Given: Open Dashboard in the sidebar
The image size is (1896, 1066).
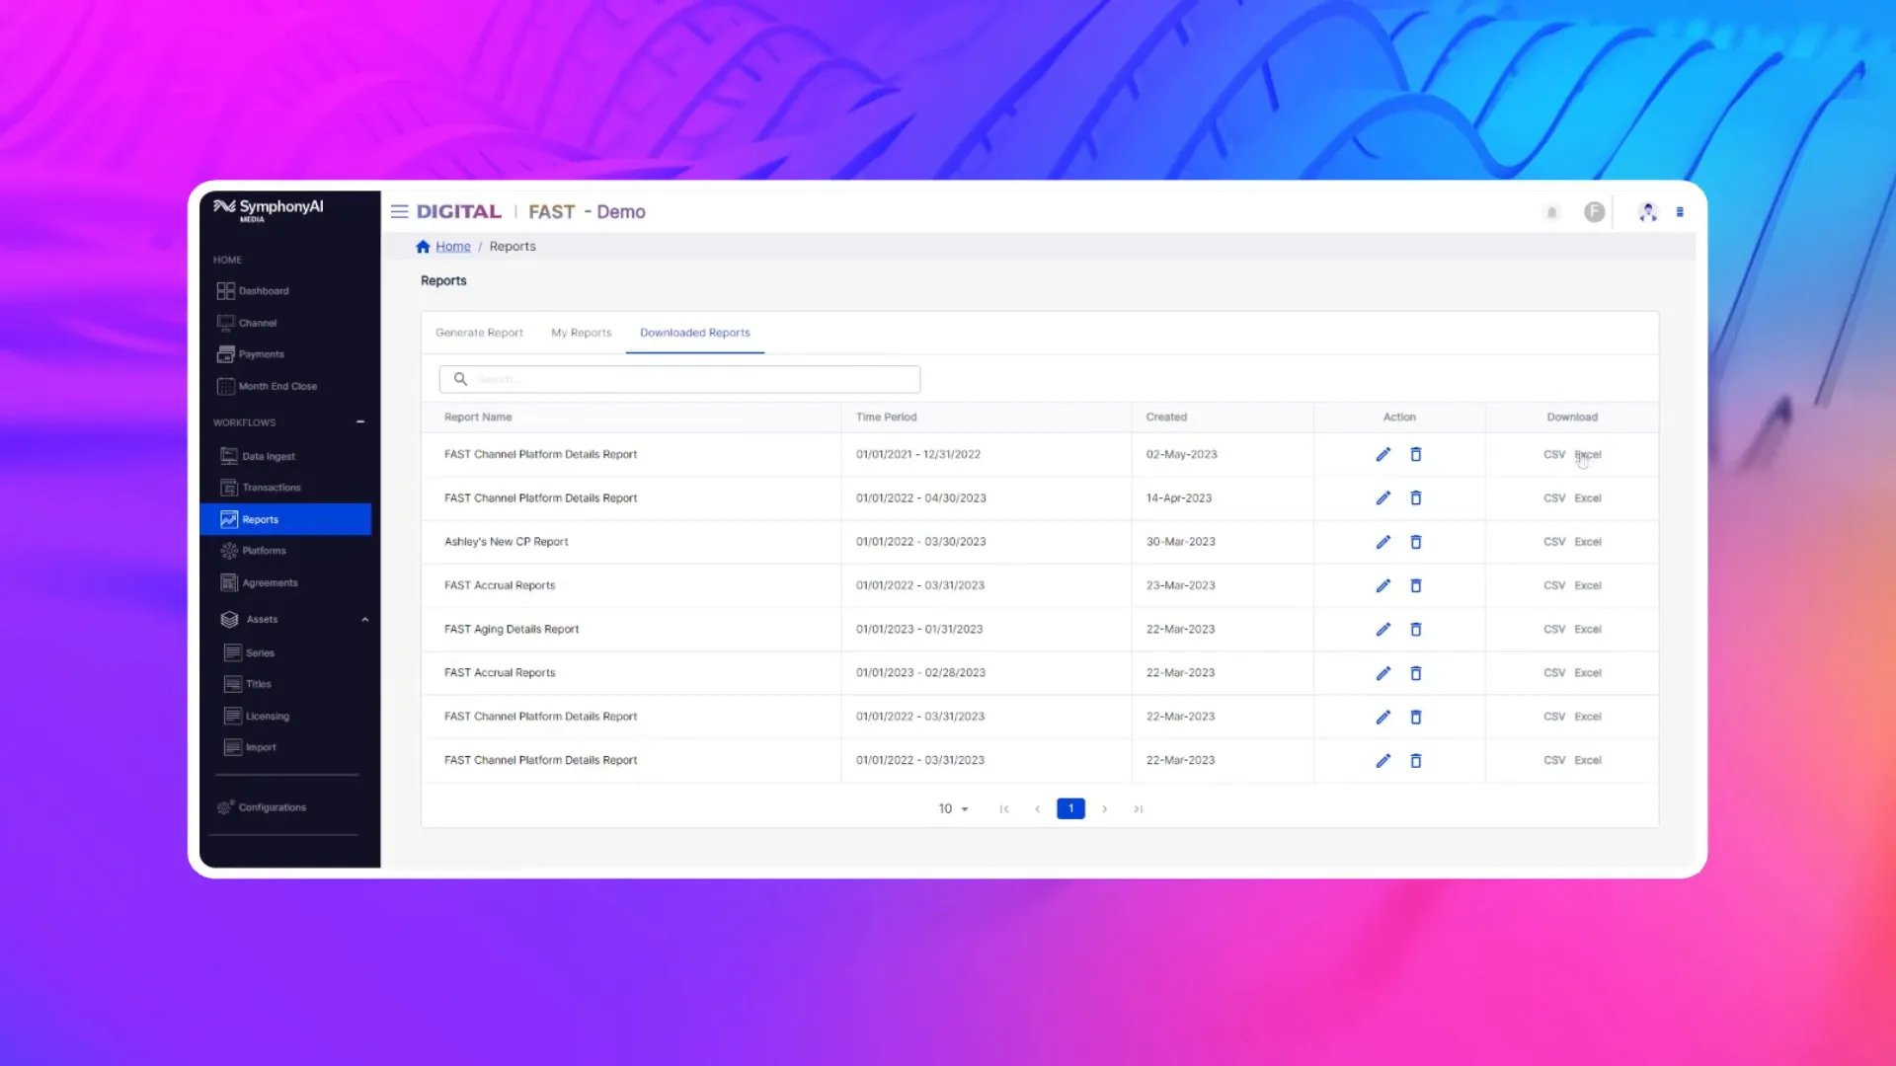Looking at the screenshot, I should [253, 291].
